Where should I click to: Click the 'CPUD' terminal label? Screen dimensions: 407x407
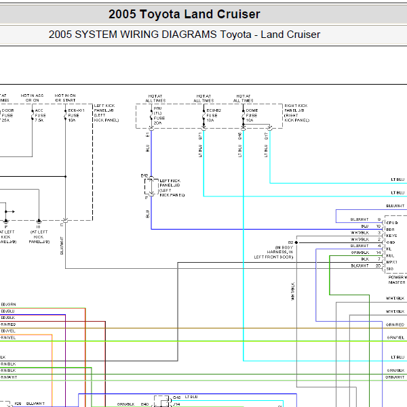pyautogui.click(x=392, y=223)
